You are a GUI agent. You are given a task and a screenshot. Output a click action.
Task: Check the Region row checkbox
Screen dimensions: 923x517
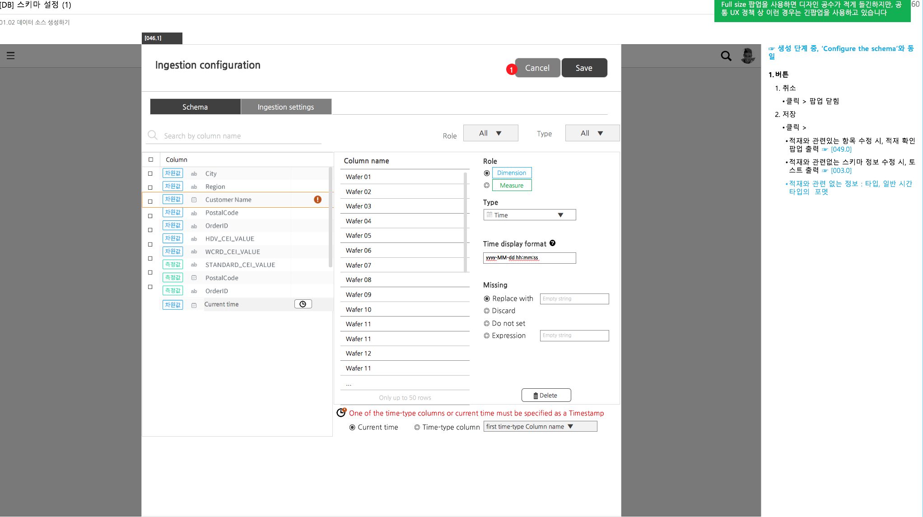coord(150,187)
